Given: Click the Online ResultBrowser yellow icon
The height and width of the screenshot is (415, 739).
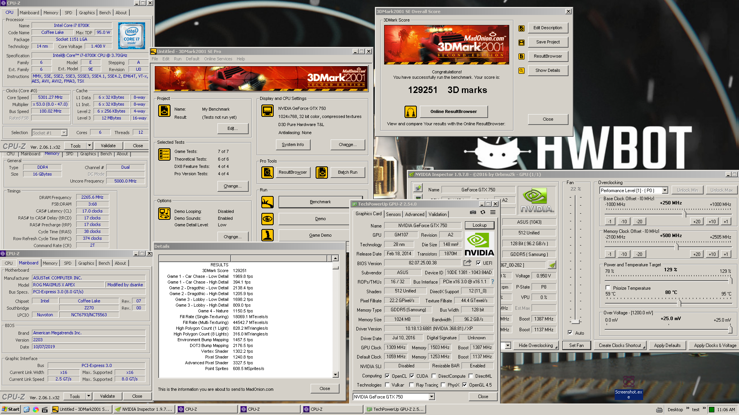Looking at the screenshot, I should [411, 112].
